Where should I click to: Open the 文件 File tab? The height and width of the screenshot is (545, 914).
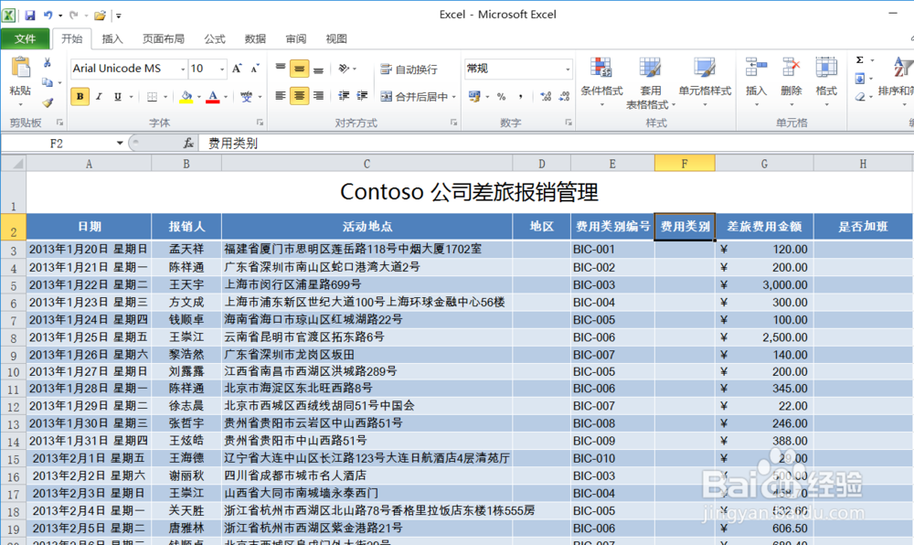click(25, 38)
